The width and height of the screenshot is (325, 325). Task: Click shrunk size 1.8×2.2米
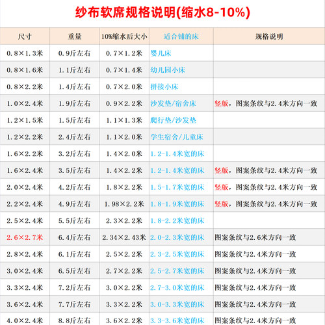tap(124, 187)
